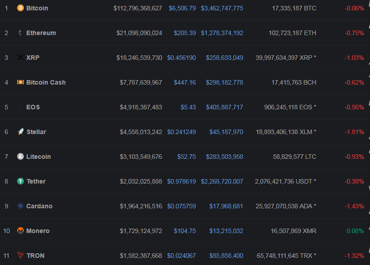Open the Monero price link $104.75

point(185,231)
